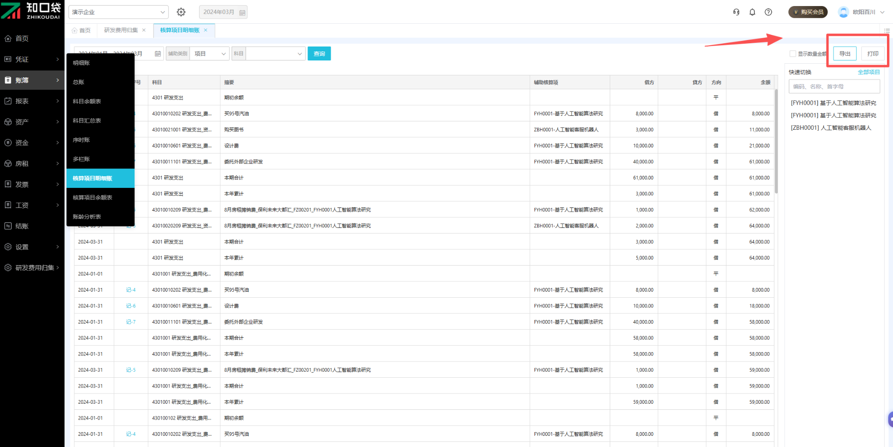Click the calendar icon in date range field

pos(158,54)
